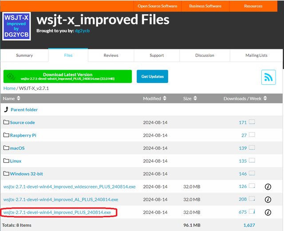The height and width of the screenshot is (231, 284).
Task: Sort file list by Downloads / Week
Action: coord(245,98)
